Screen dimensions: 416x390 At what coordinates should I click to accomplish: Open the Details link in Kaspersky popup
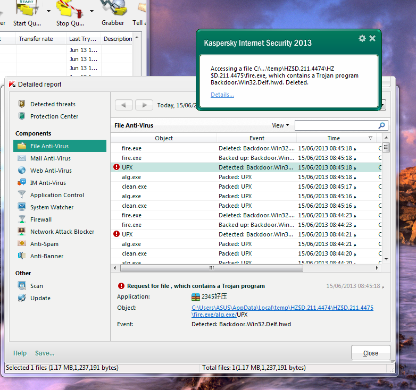[222, 95]
